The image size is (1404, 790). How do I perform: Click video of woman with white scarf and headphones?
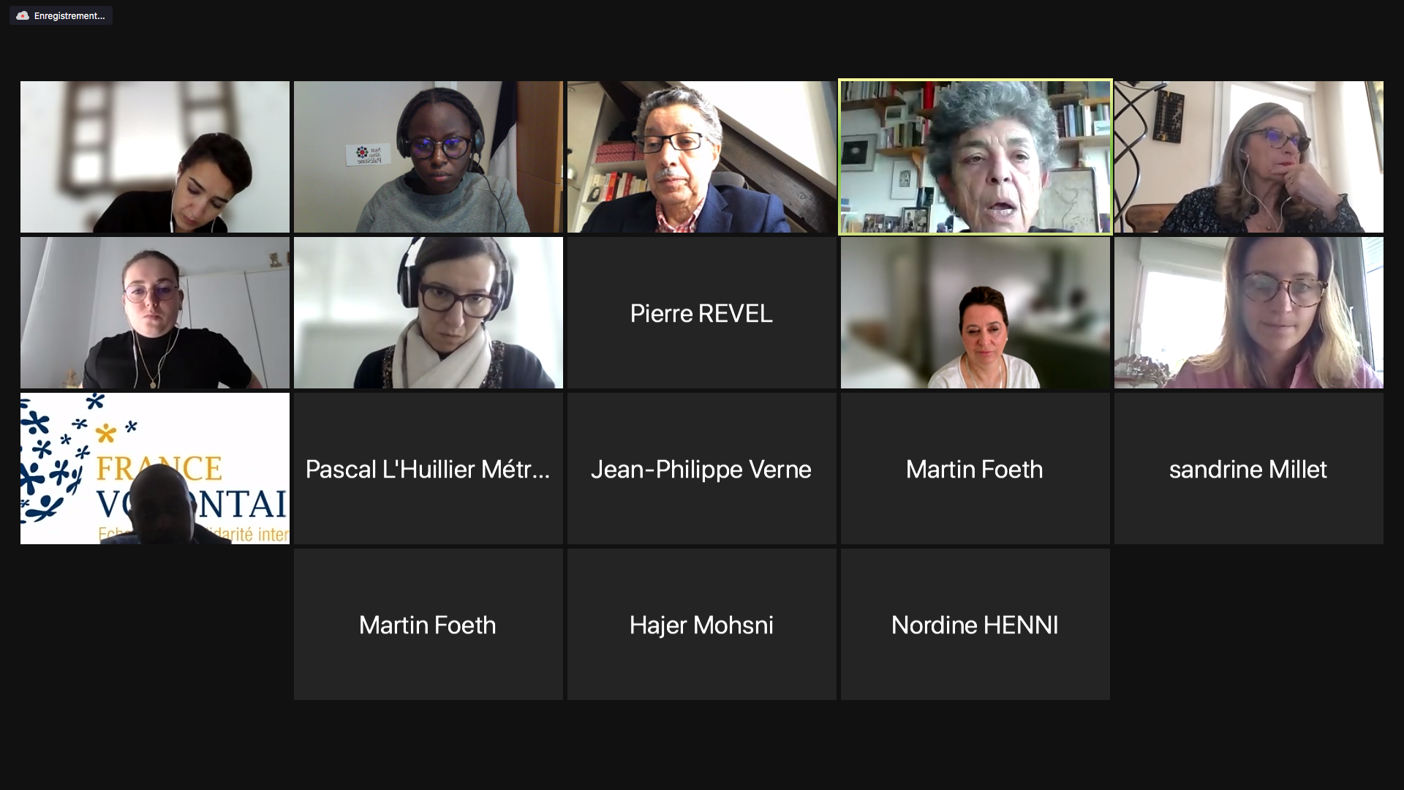pyautogui.click(x=428, y=312)
